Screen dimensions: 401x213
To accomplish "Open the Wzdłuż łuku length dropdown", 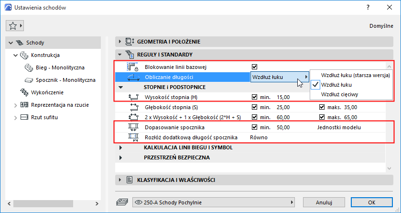I will pos(280,77).
